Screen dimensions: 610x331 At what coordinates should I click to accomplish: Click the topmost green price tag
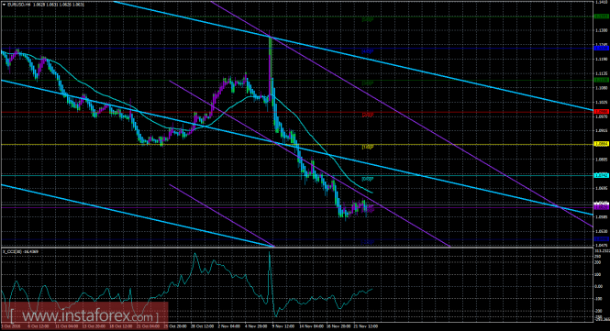pos(601,17)
